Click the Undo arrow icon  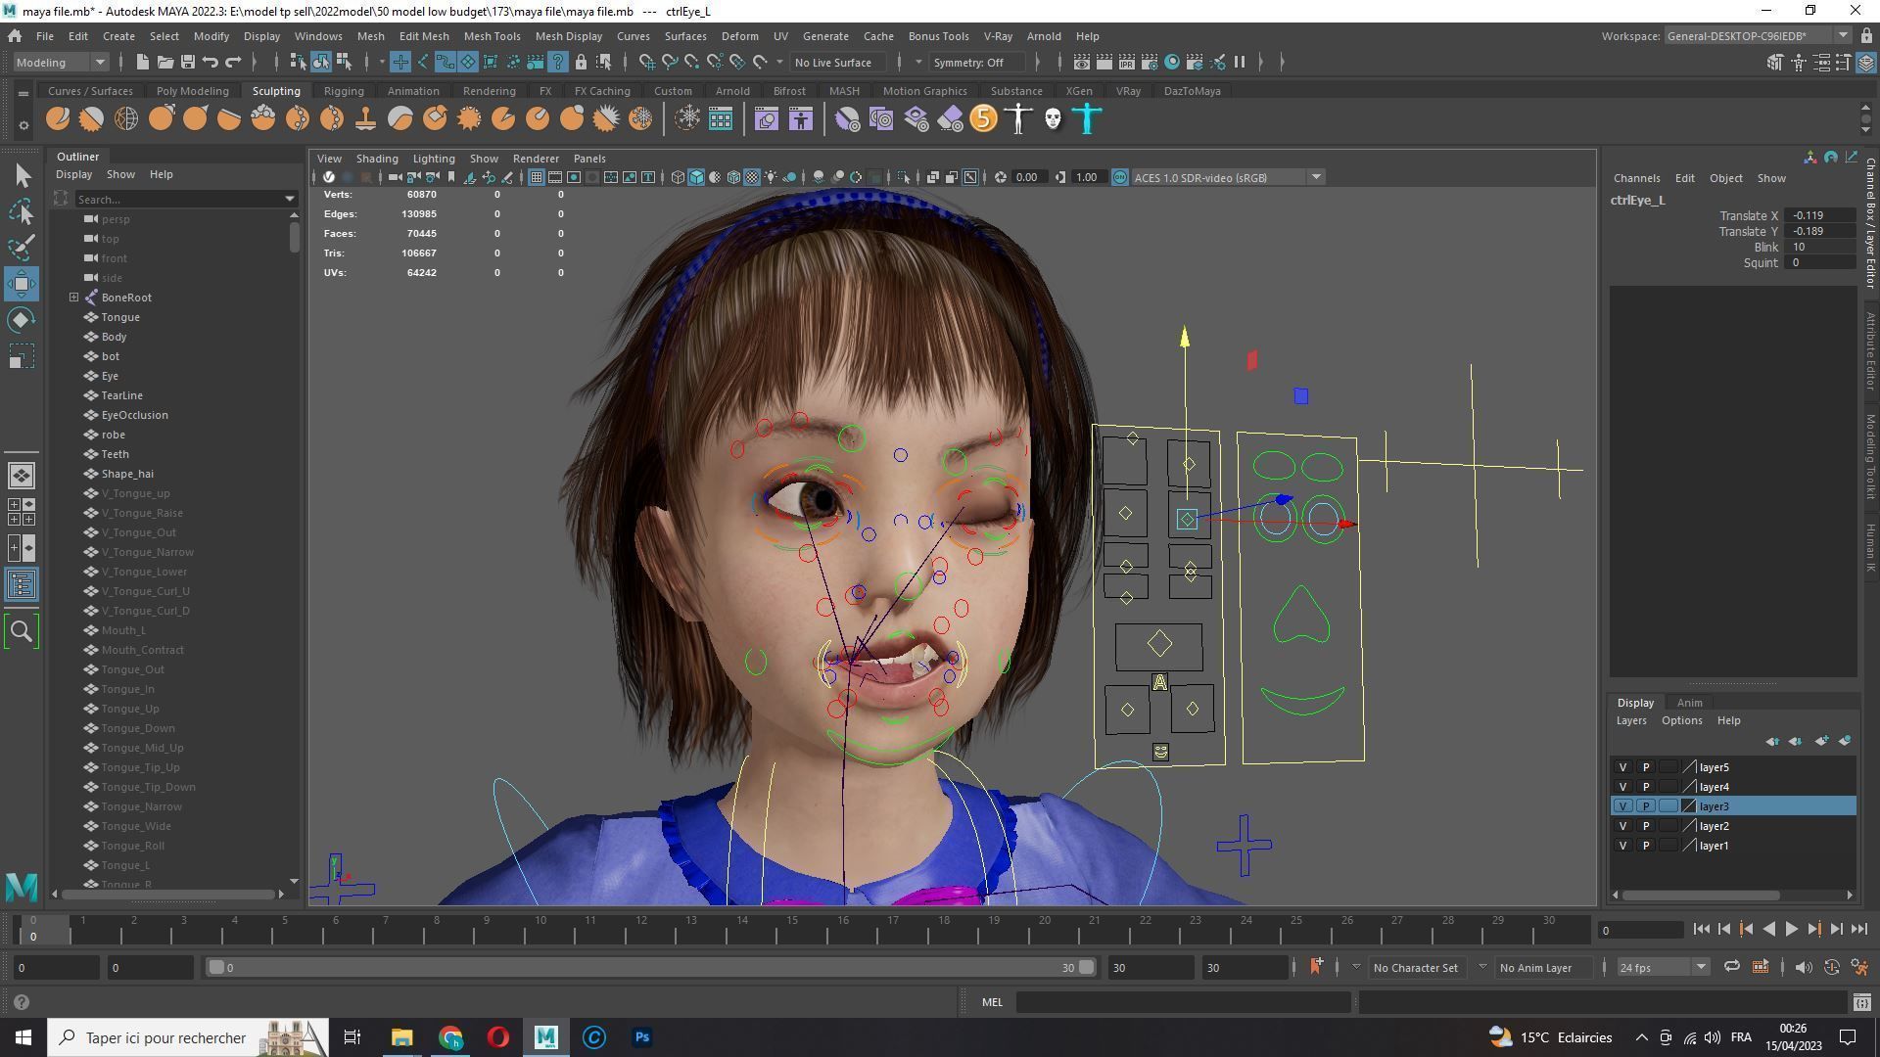(210, 62)
